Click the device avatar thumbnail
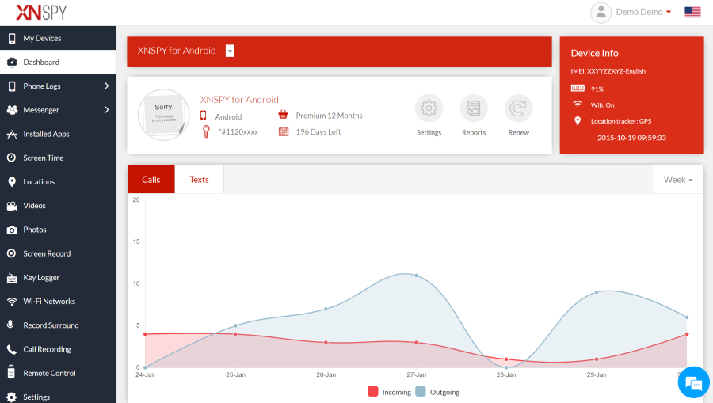 [x=164, y=115]
